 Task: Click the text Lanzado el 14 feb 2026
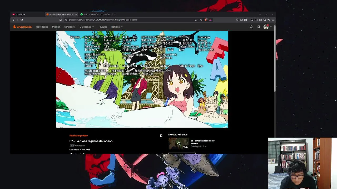[x=80, y=150]
